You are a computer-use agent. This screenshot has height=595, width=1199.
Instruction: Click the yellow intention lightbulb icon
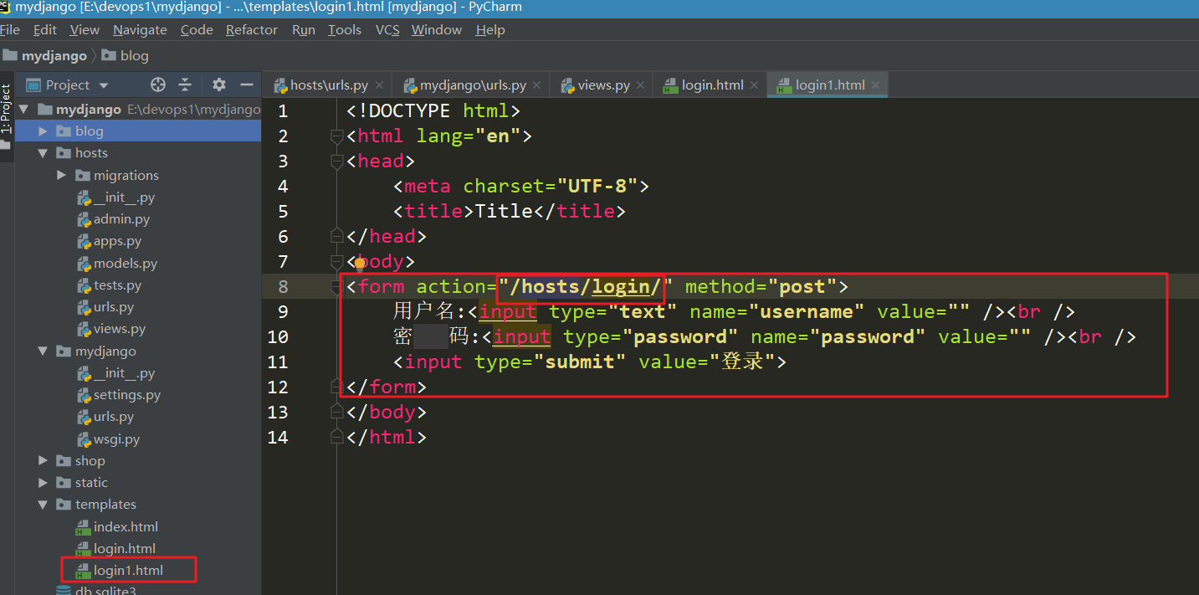361,263
